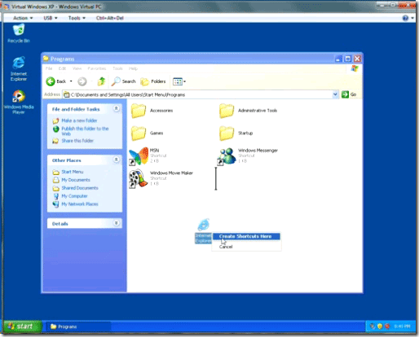The height and width of the screenshot is (337, 419).
Task: Click the Forward arrow icon
Action: [82, 81]
